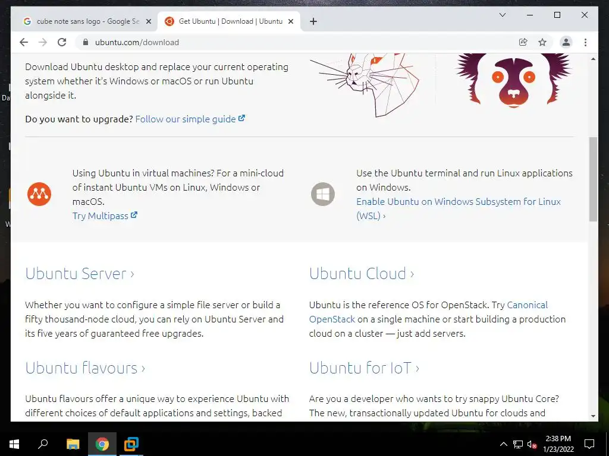Open the VirtualBox taskbar icon
The width and height of the screenshot is (609, 456).
[x=131, y=444]
